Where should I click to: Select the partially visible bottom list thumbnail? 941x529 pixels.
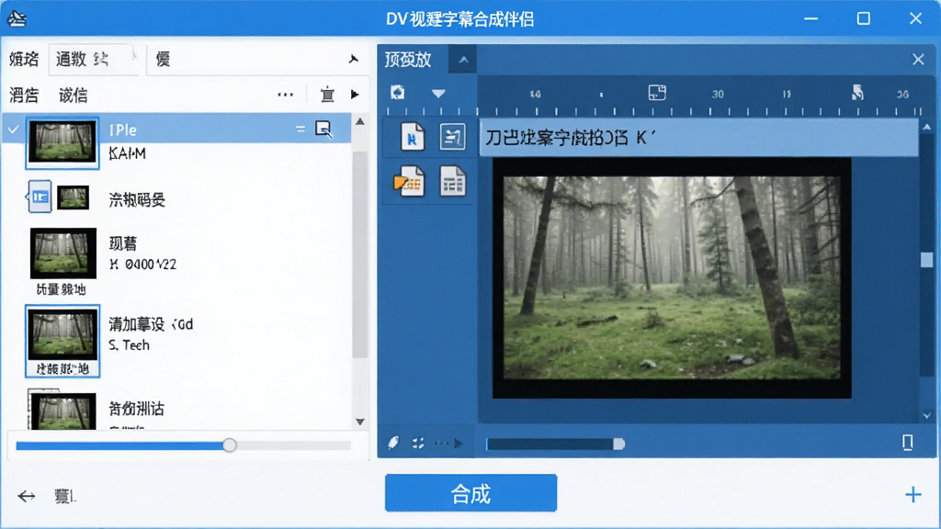pos(62,411)
